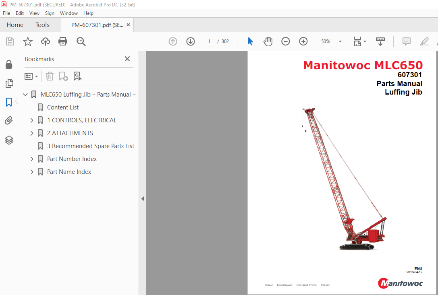The width and height of the screenshot is (438, 295).
Task: Open Content List bookmark
Action: [63, 107]
